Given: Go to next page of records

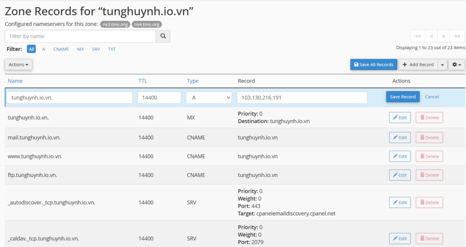Looking at the screenshot, I should tap(444, 36).
